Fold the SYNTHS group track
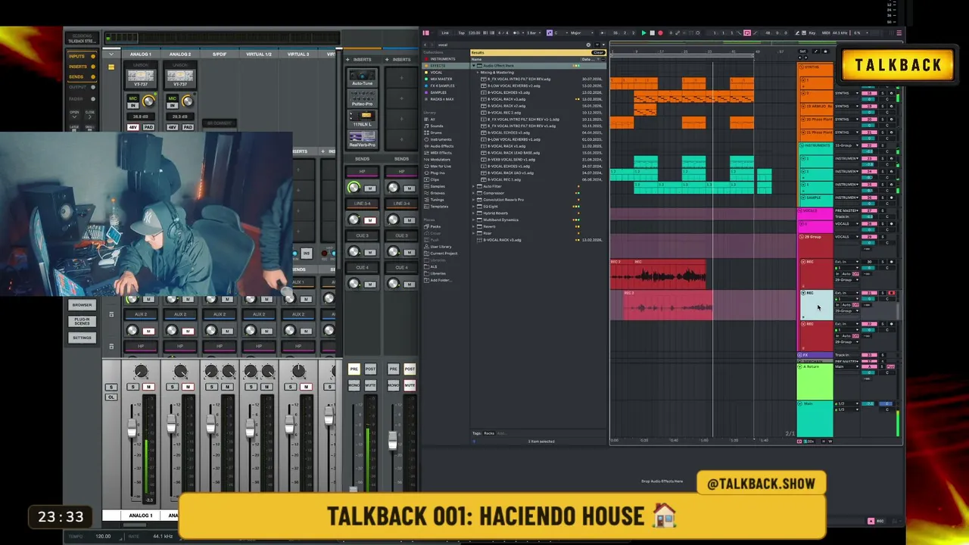Screen dimensions: 969x545 click(x=802, y=67)
